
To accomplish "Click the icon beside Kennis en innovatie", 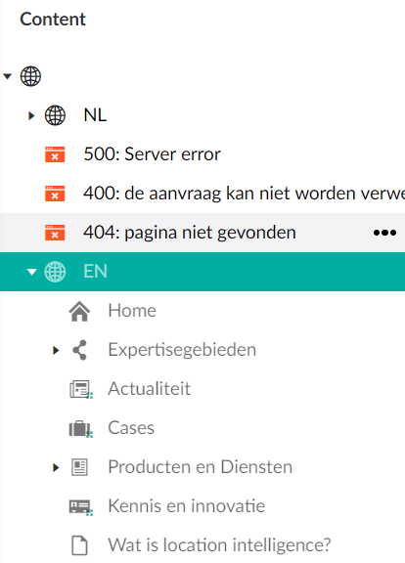I will click(x=80, y=506).
